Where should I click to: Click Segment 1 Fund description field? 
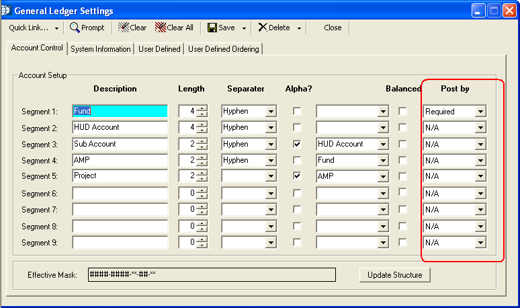coord(120,111)
